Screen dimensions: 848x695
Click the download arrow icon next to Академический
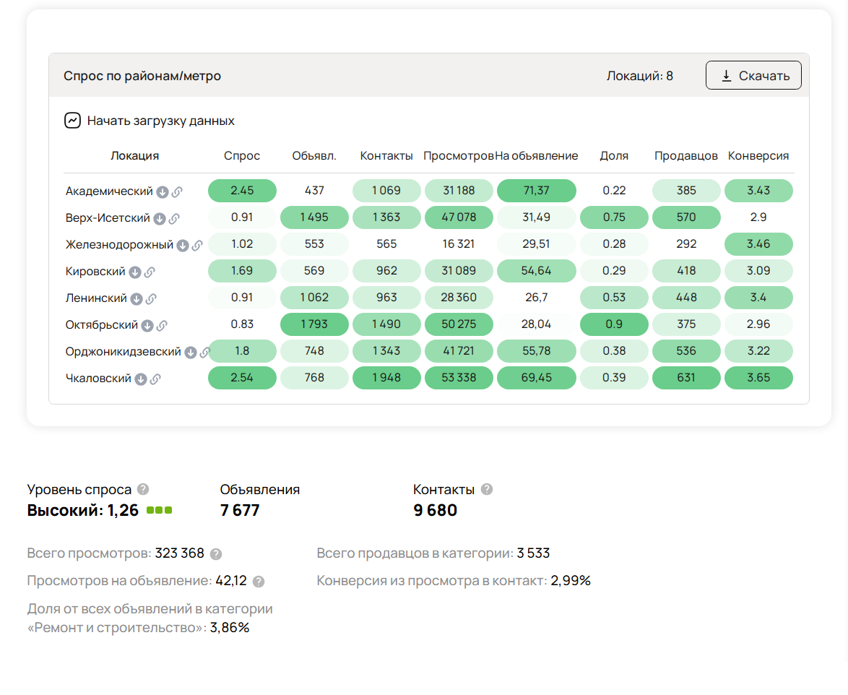[x=163, y=191]
